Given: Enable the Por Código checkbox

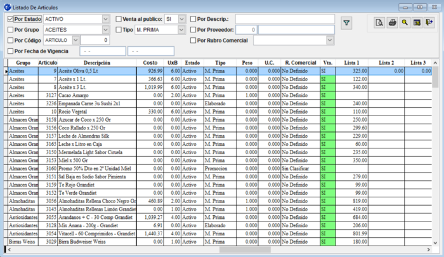Looking at the screenshot, I should click(x=11, y=41).
